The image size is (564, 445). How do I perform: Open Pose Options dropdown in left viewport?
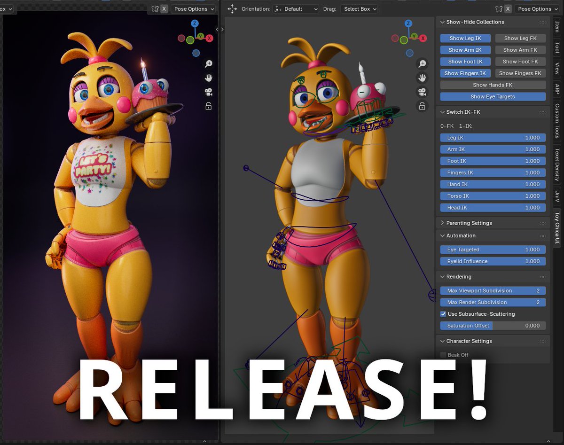pos(194,9)
